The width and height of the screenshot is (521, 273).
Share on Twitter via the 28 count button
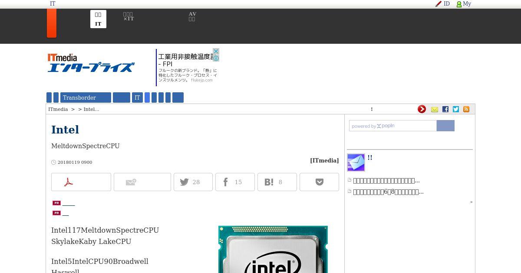point(193,182)
